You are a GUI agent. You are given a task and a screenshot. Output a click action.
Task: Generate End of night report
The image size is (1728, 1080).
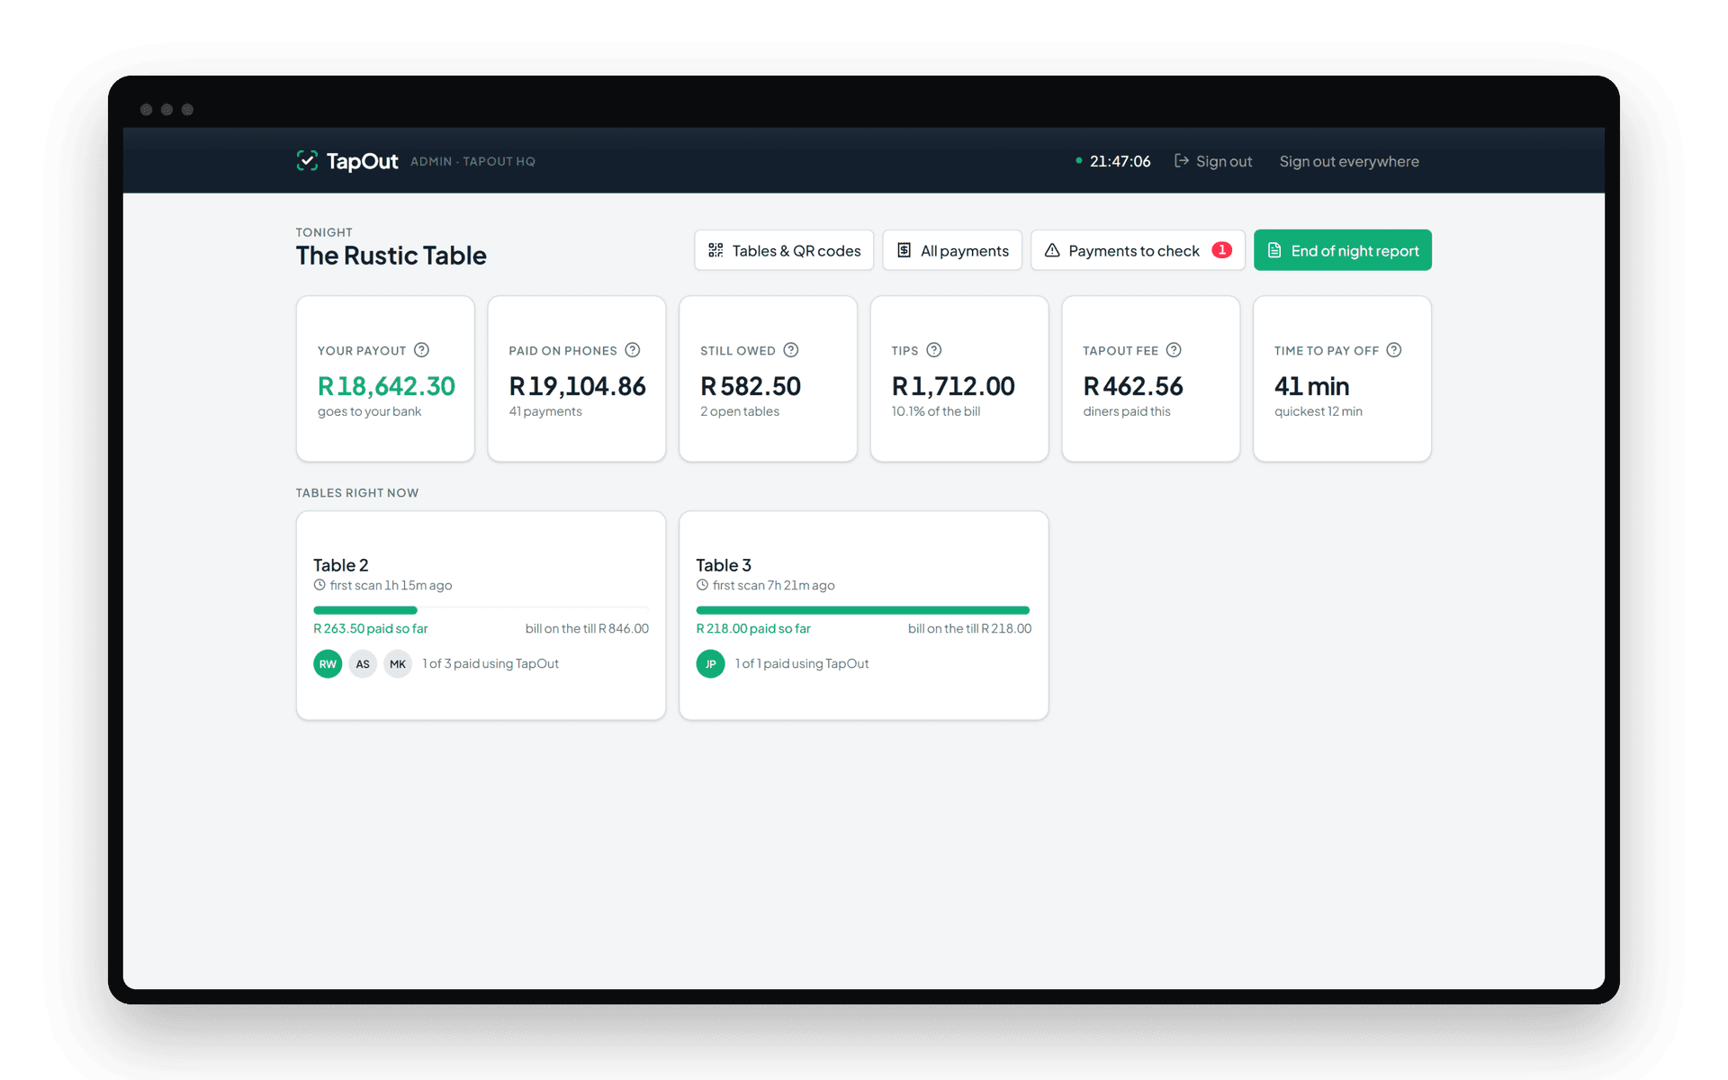pyautogui.click(x=1343, y=250)
